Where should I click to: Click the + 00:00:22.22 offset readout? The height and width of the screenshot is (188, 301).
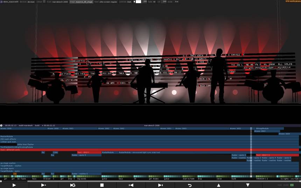click(48, 125)
